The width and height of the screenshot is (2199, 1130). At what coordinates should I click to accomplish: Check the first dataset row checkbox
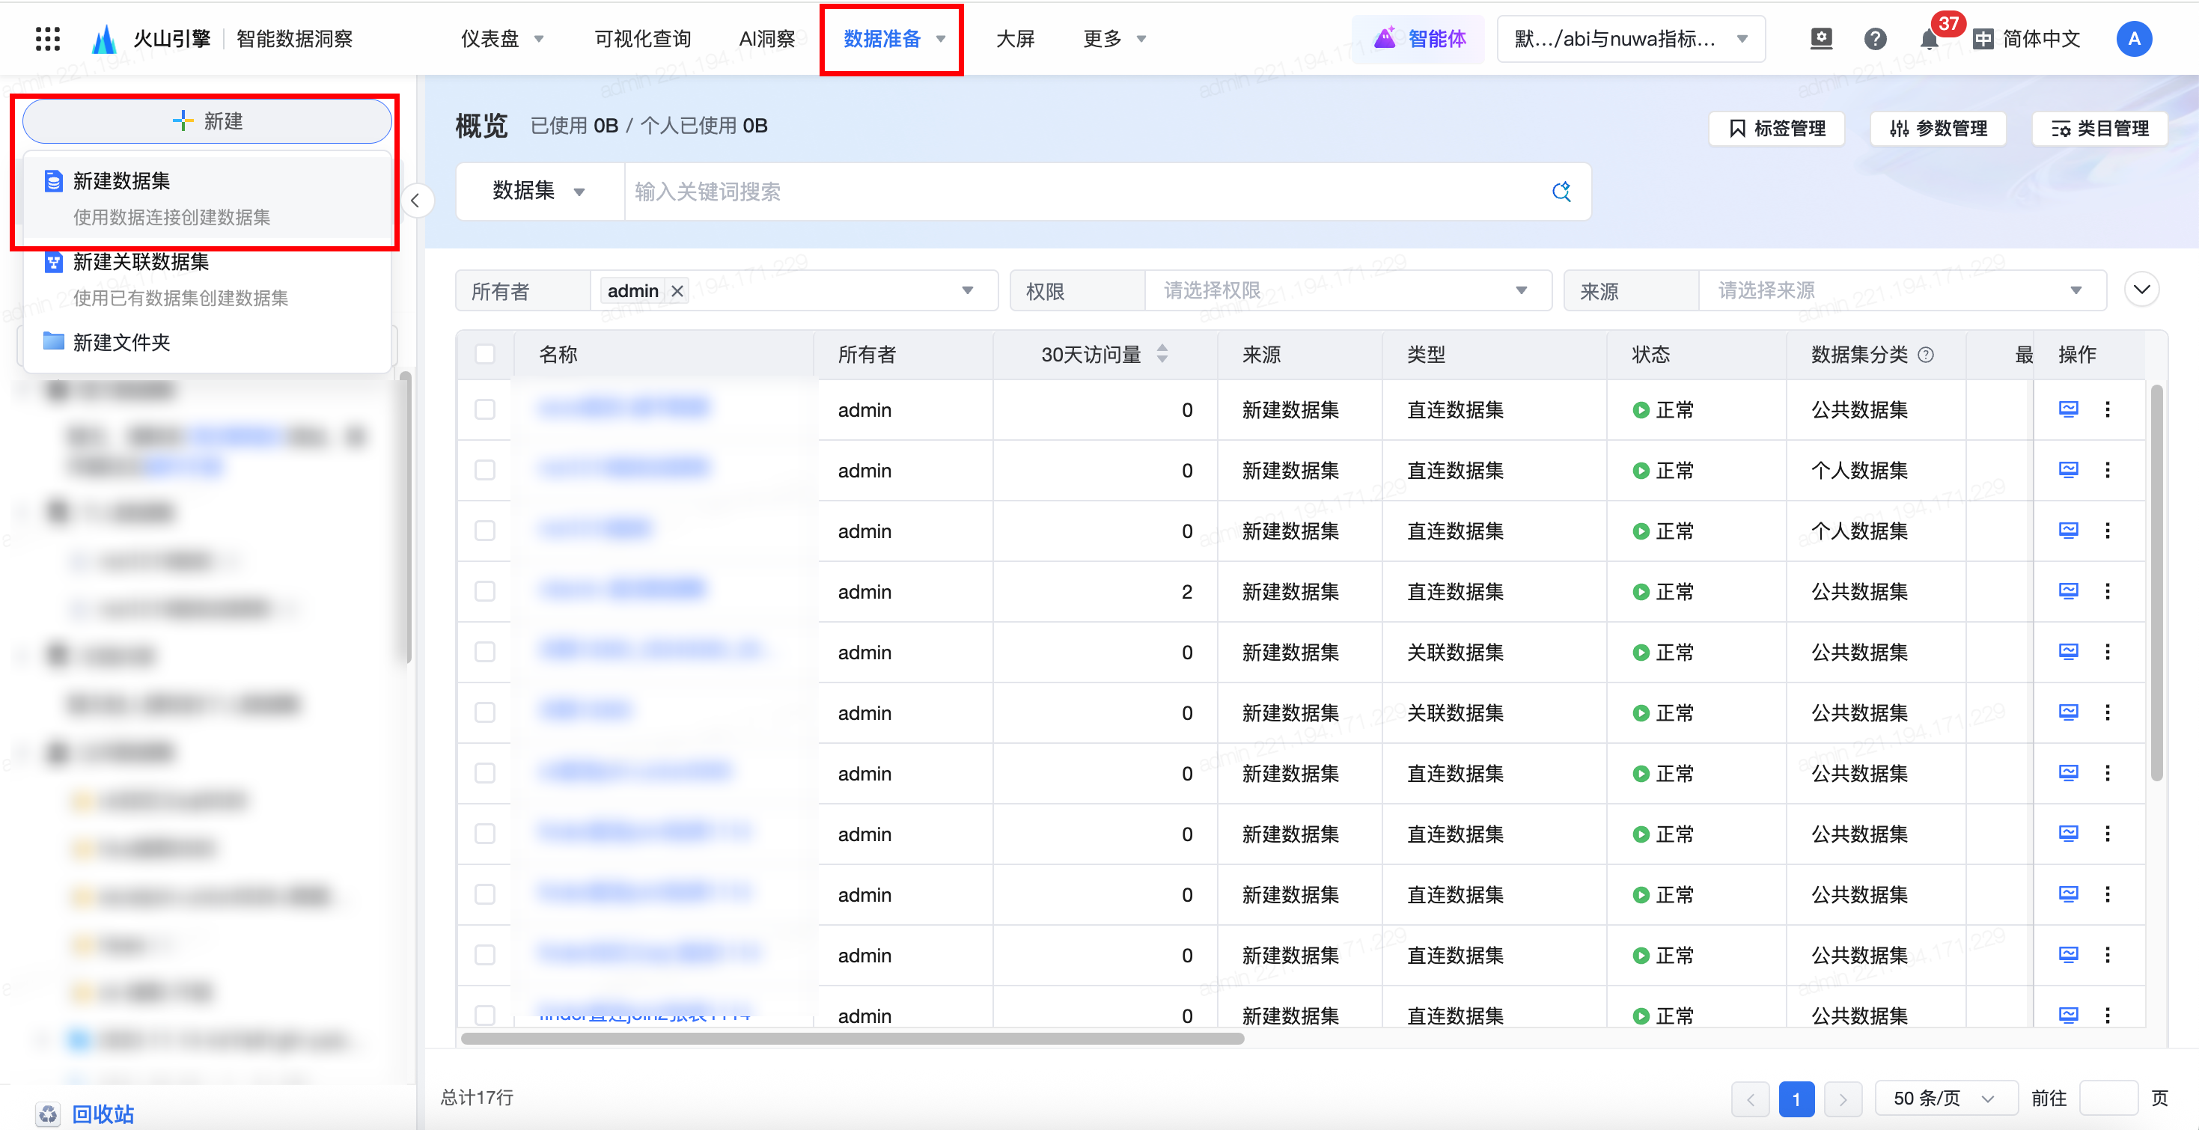pyautogui.click(x=485, y=409)
